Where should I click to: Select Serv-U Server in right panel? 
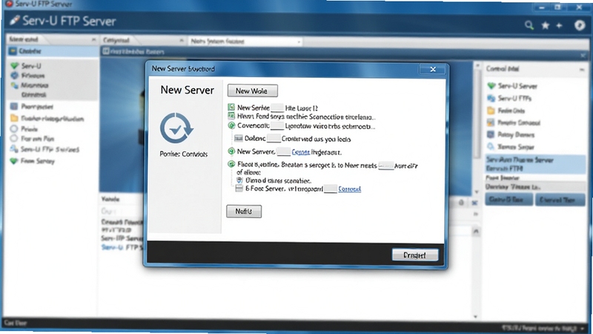tap(517, 86)
